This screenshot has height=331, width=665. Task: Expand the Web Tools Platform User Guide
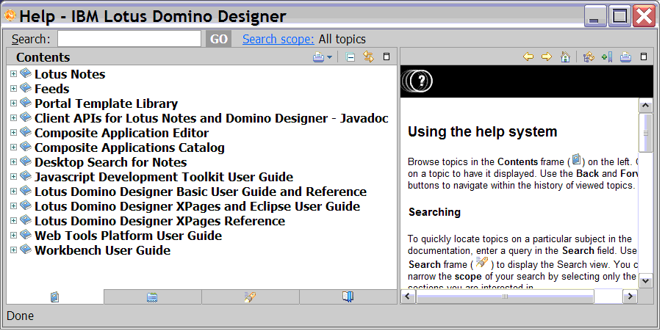click(13, 235)
